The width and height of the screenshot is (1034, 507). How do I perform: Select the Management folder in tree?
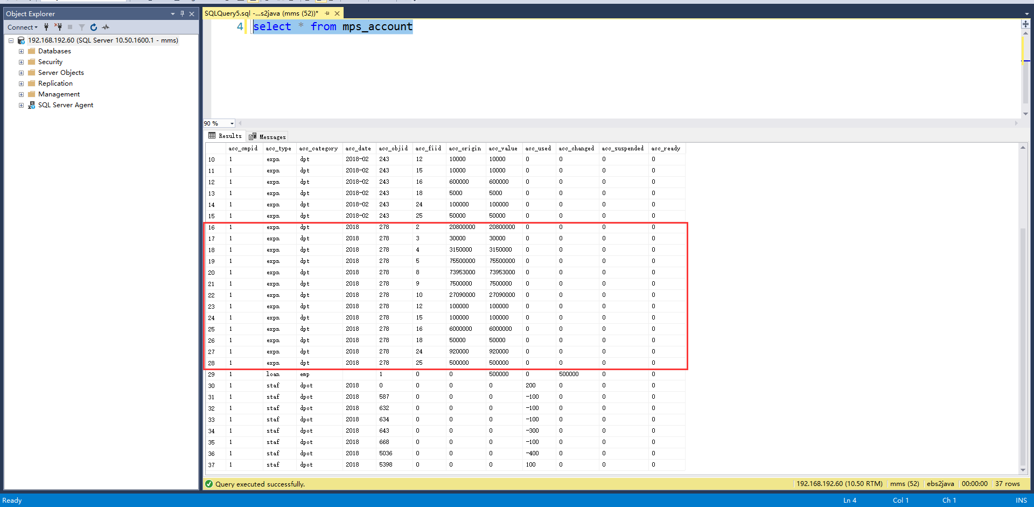coord(59,94)
